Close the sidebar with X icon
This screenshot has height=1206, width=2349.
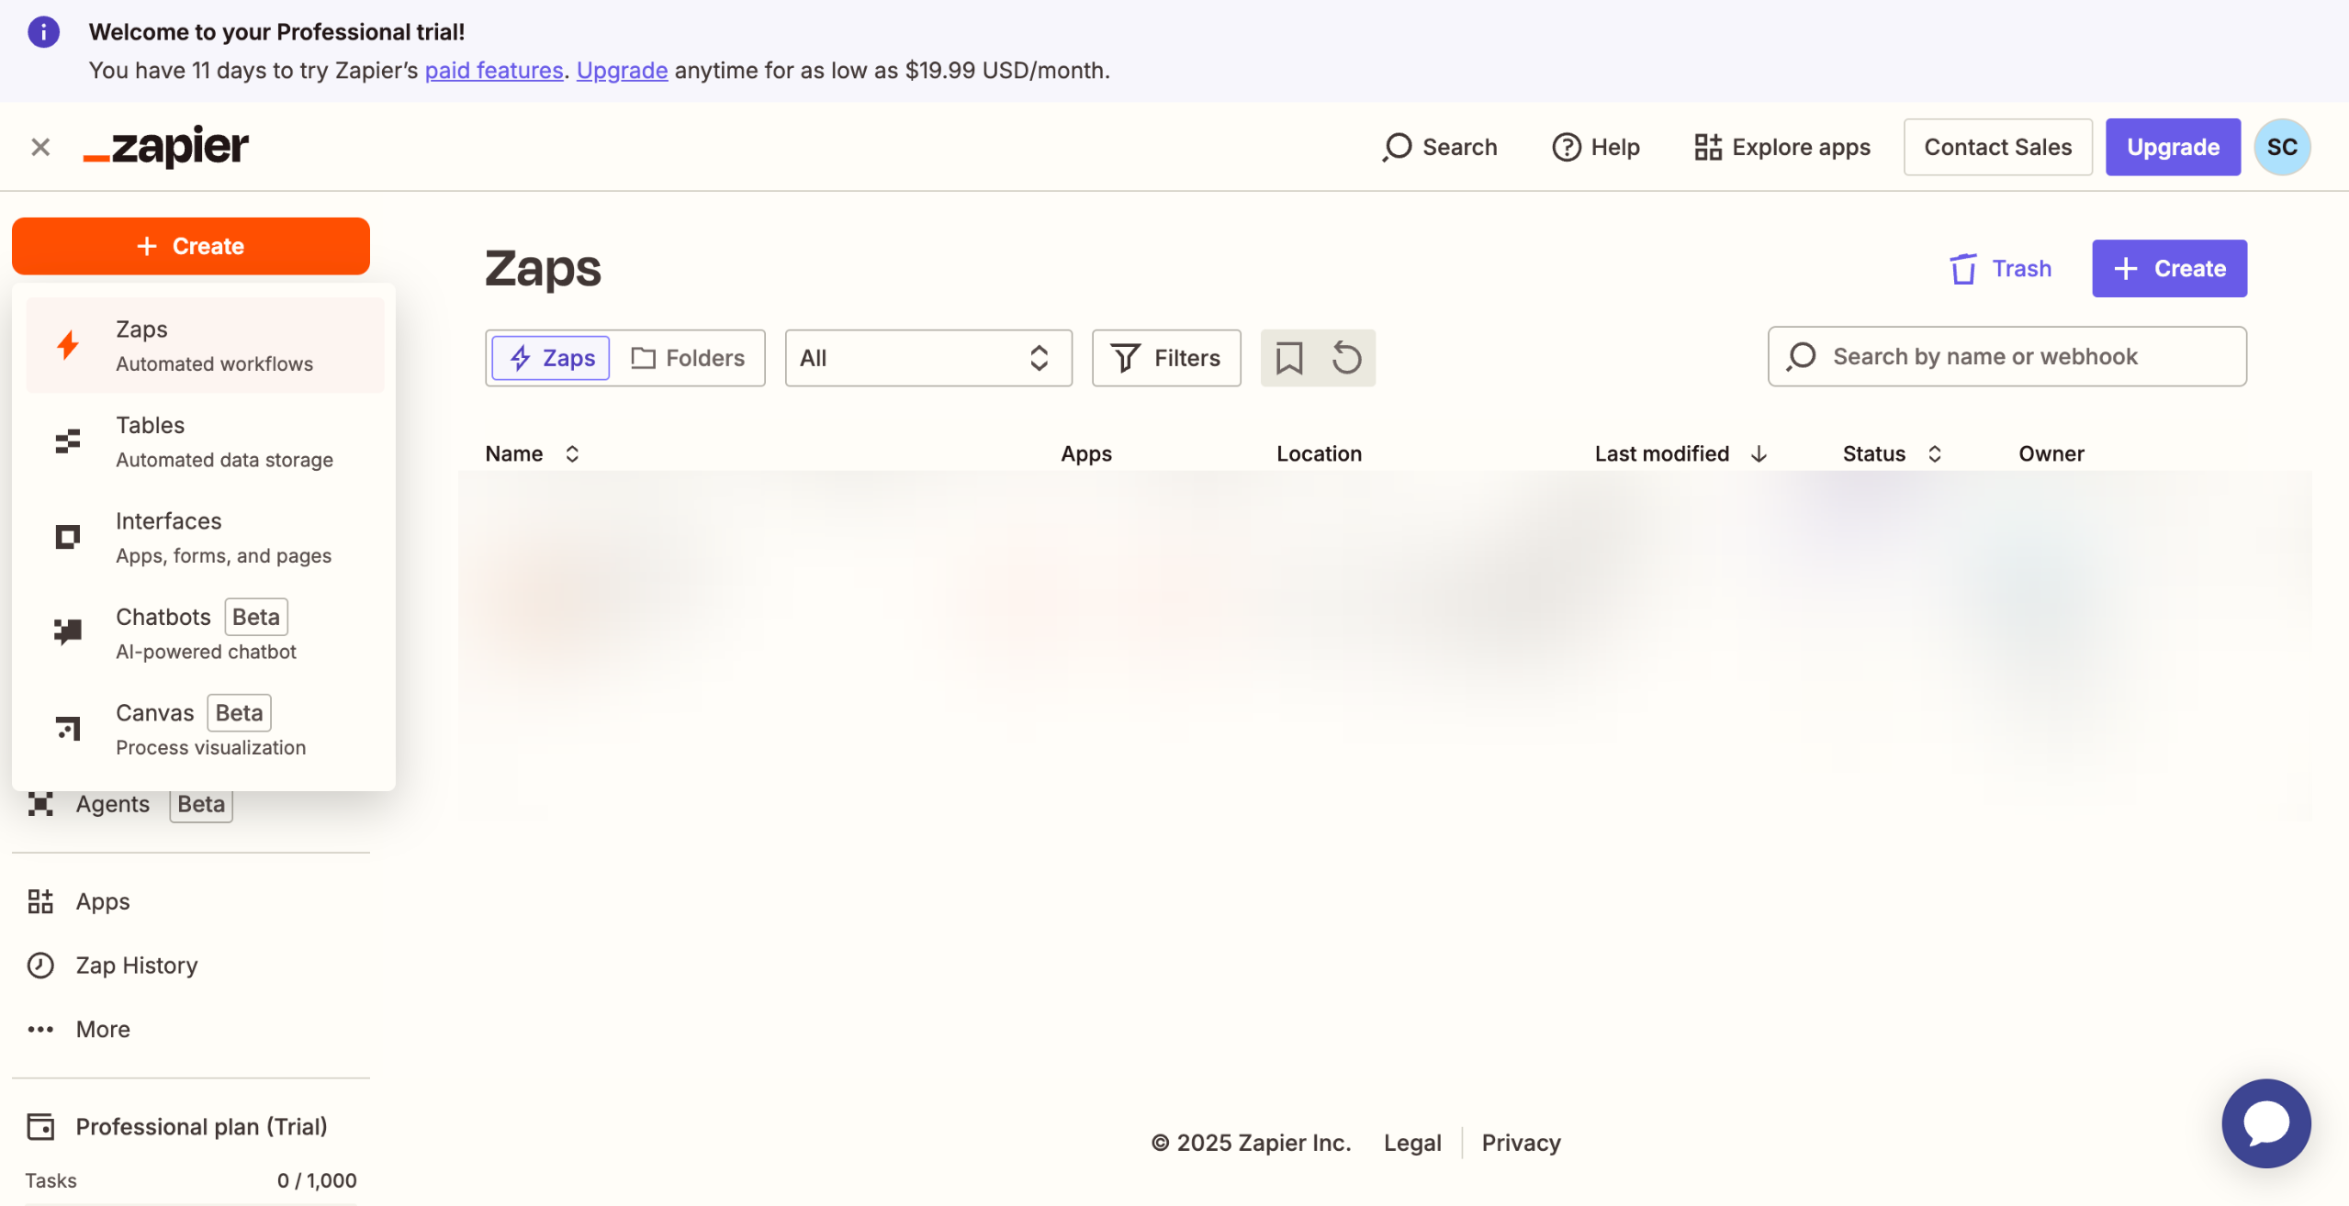(x=40, y=147)
